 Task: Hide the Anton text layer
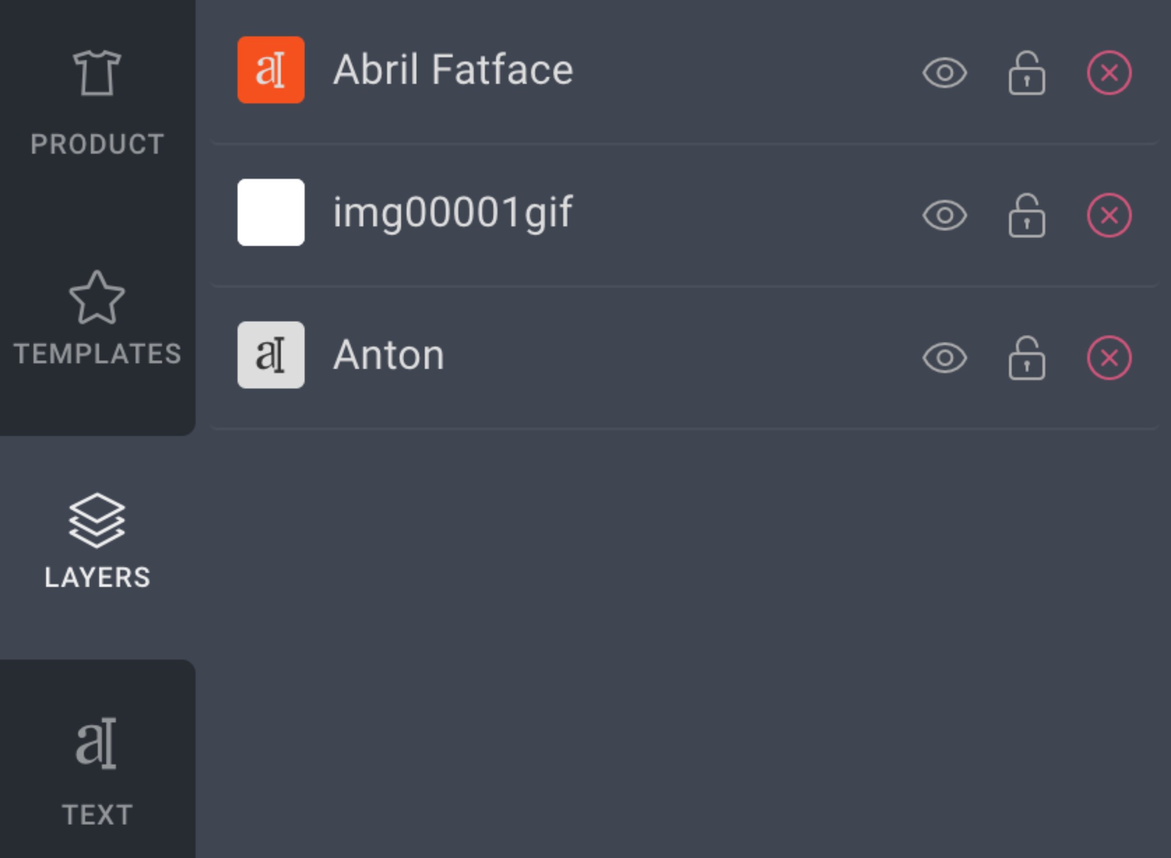945,358
